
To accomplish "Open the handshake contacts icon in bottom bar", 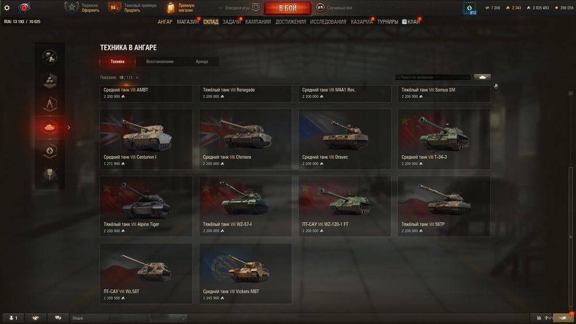I will 35,318.
